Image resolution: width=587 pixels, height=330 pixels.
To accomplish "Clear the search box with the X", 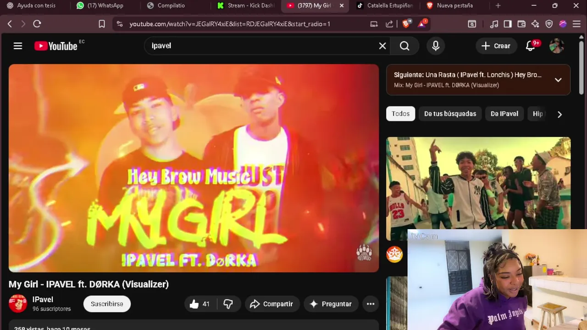I will click(x=382, y=46).
